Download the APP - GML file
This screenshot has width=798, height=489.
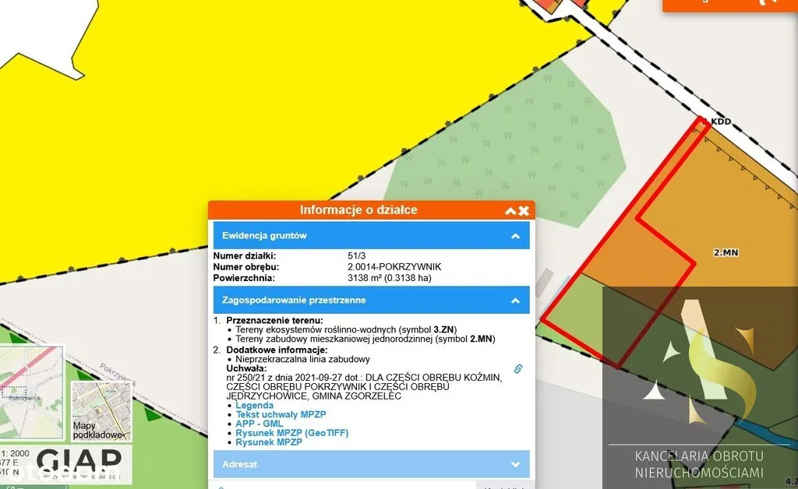(259, 424)
